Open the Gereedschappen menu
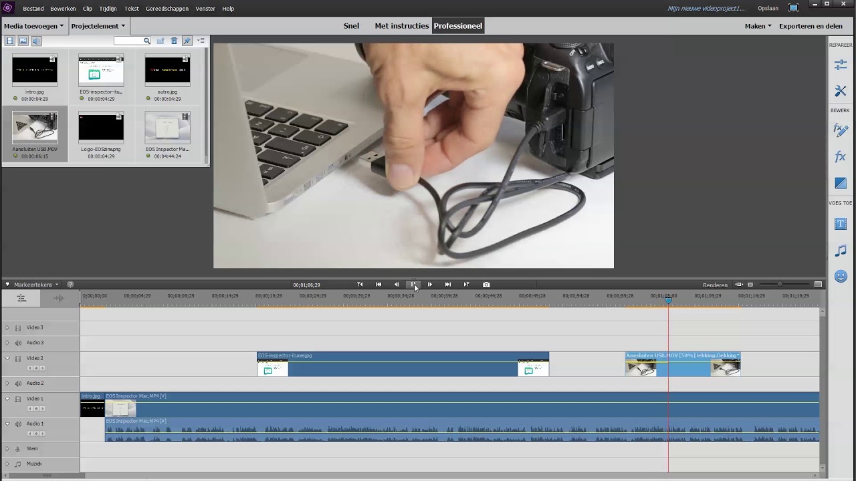 pos(167,9)
